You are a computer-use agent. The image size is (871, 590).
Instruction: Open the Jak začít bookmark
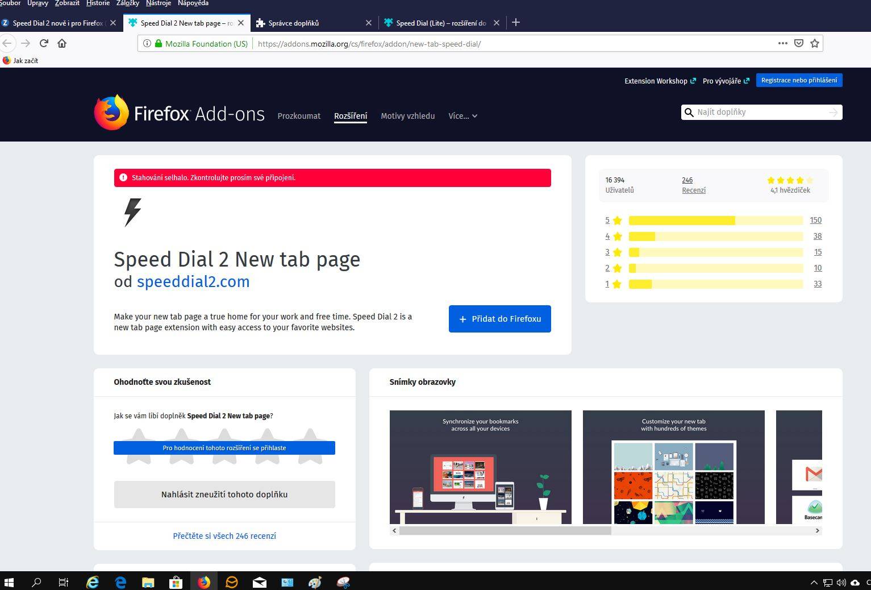pos(20,61)
